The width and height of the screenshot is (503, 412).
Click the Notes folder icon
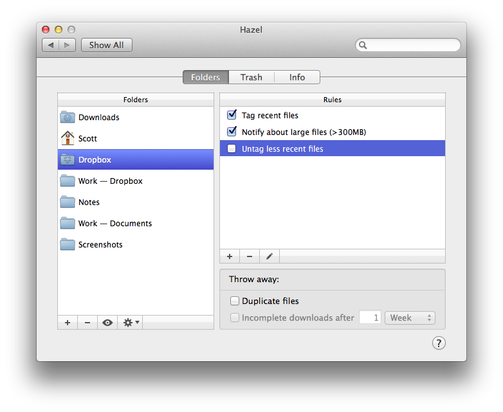click(x=68, y=202)
